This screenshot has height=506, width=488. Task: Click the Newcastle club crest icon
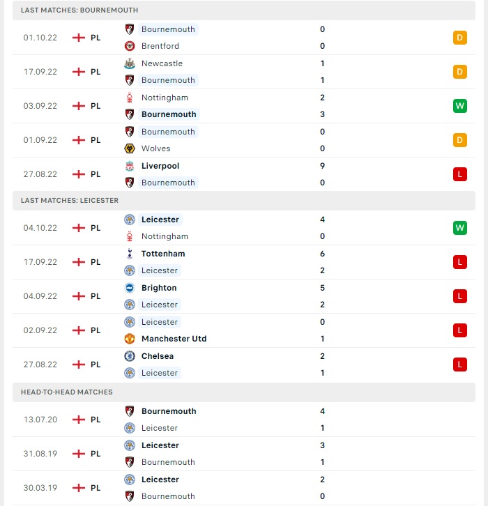click(x=130, y=63)
